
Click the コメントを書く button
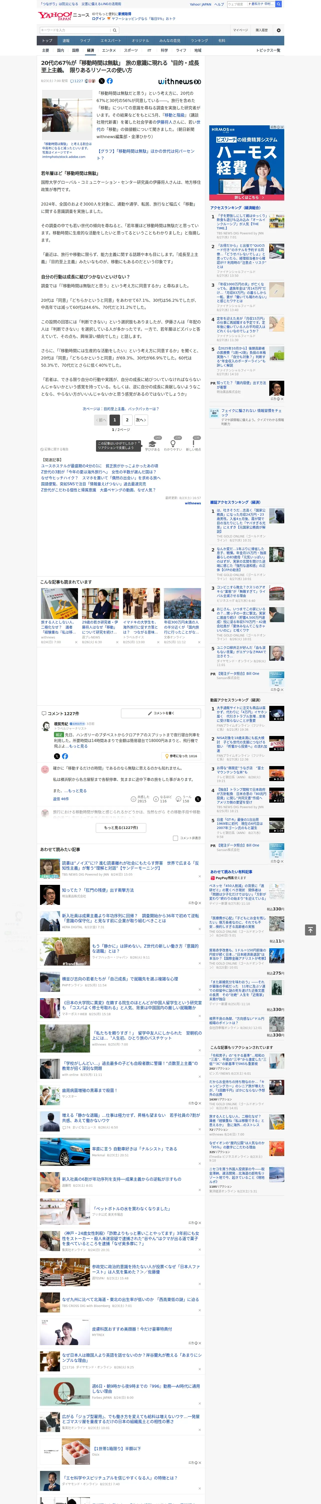(x=161, y=713)
